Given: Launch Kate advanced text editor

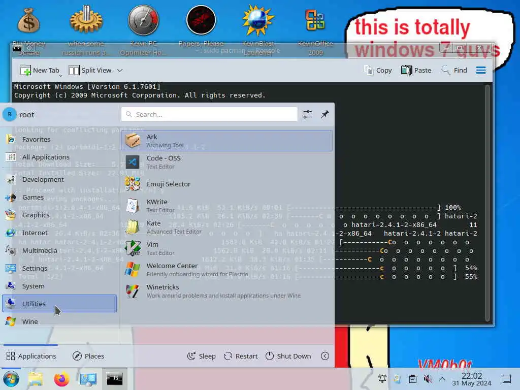Looking at the screenshot, I should 227,227.
